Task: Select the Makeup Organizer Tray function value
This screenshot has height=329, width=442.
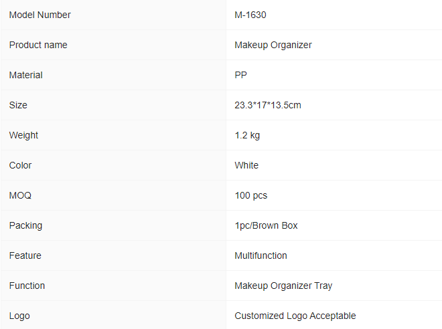Action: (283, 286)
